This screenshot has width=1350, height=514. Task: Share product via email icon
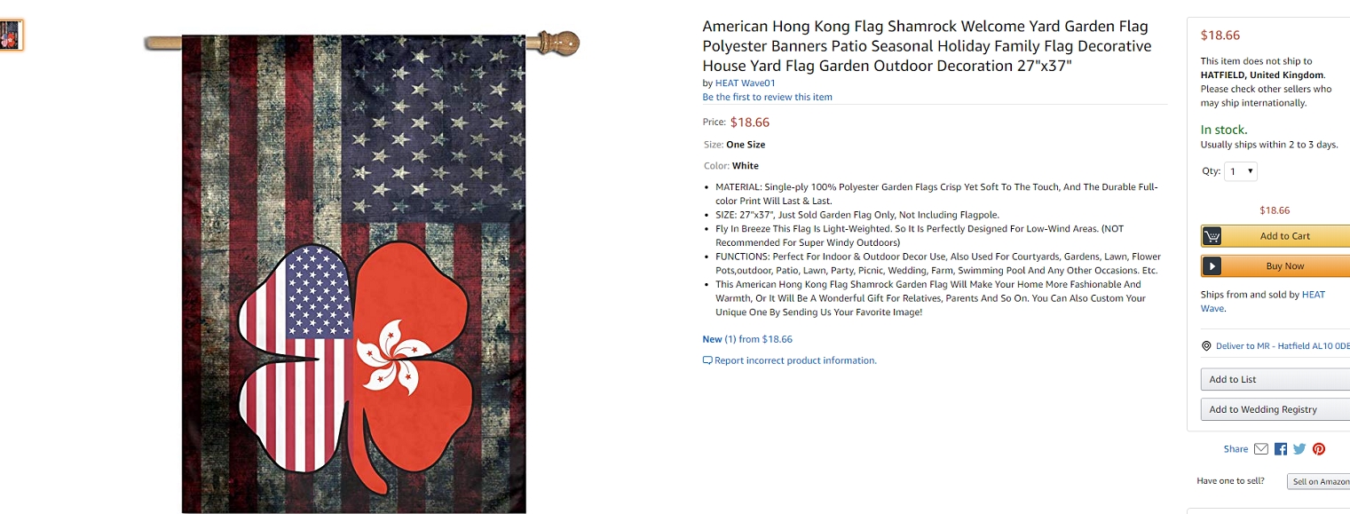click(x=1260, y=449)
